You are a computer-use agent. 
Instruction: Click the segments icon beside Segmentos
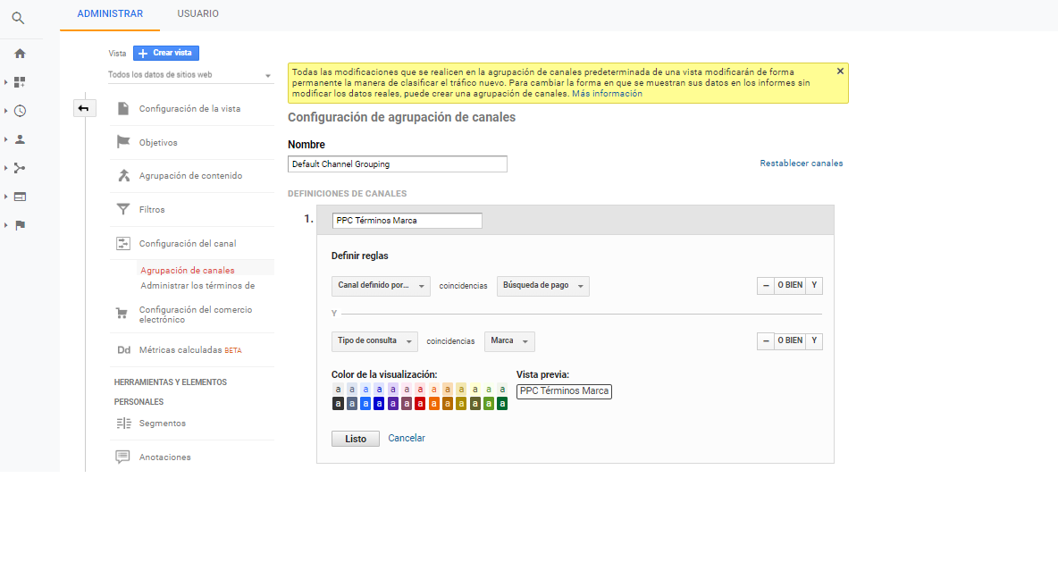(123, 424)
